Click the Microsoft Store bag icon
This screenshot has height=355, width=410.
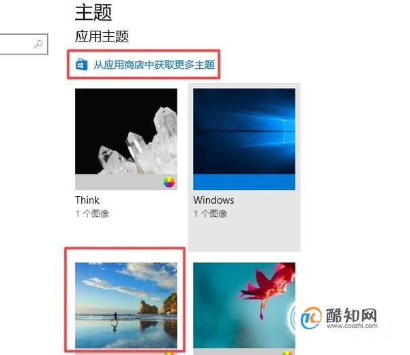coord(81,64)
